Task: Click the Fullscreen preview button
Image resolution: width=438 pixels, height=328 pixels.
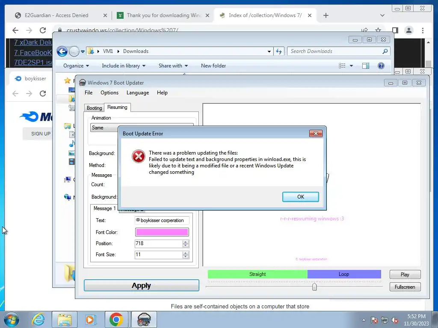Action: coord(405,287)
